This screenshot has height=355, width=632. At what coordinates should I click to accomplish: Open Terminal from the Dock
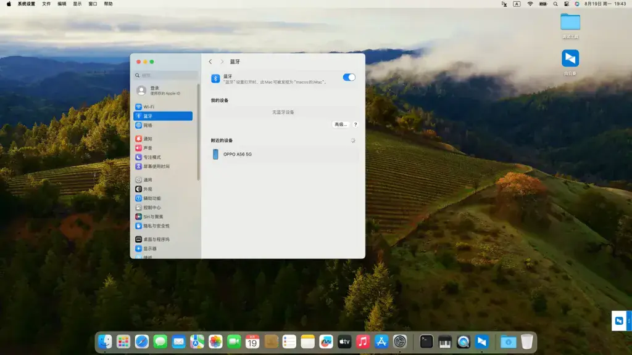426,341
